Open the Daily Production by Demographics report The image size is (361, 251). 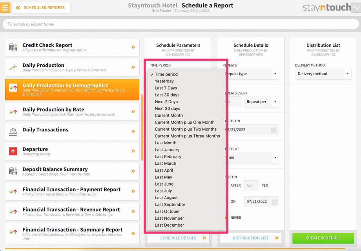72,89
